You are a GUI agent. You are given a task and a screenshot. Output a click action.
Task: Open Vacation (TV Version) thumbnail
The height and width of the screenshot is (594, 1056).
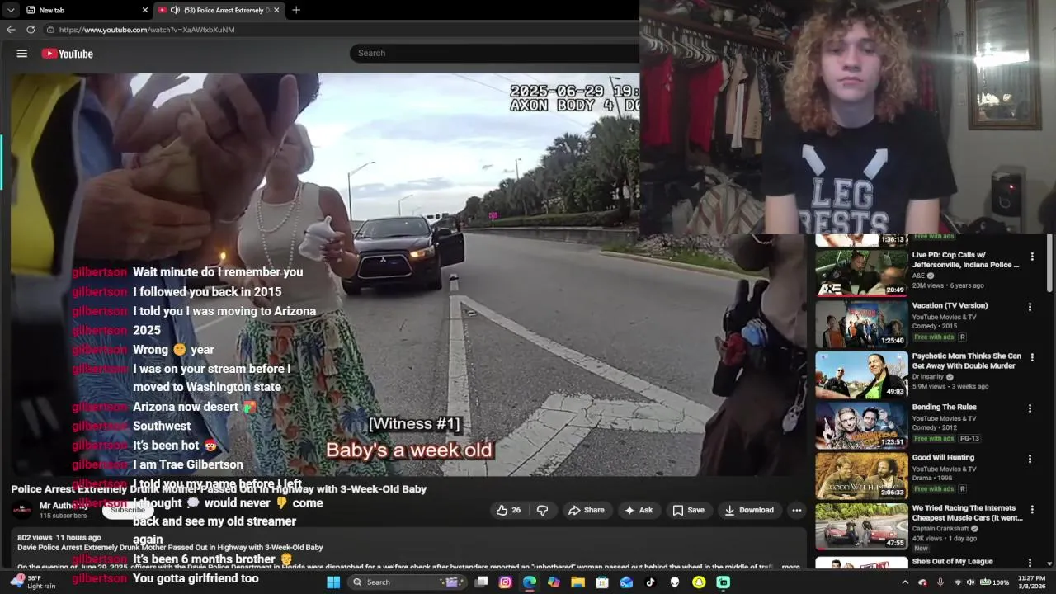[x=861, y=323]
